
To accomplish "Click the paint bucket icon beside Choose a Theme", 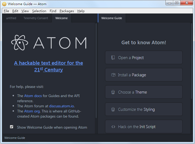I will click(x=113, y=92).
